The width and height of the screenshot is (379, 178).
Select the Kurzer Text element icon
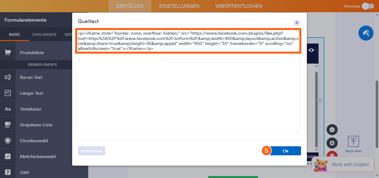coord(8,77)
